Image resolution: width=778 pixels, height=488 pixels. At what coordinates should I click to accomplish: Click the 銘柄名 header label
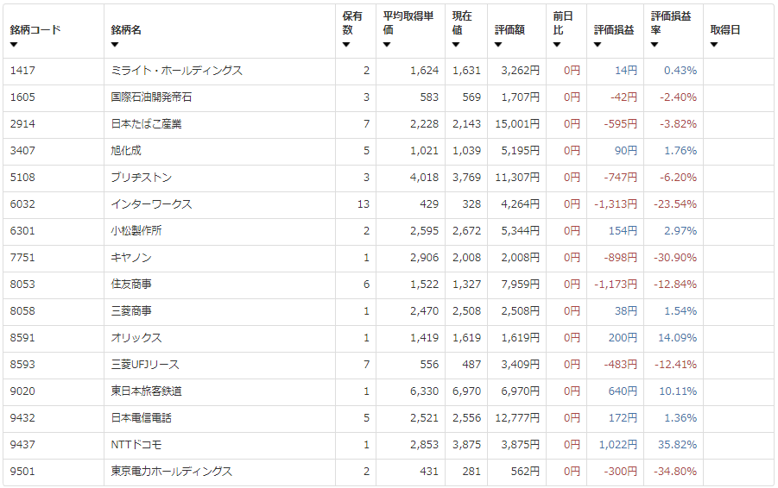[126, 29]
